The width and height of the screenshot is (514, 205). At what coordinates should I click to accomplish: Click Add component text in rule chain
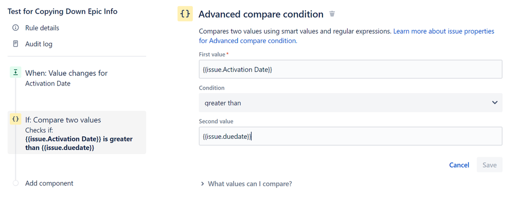(49, 183)
